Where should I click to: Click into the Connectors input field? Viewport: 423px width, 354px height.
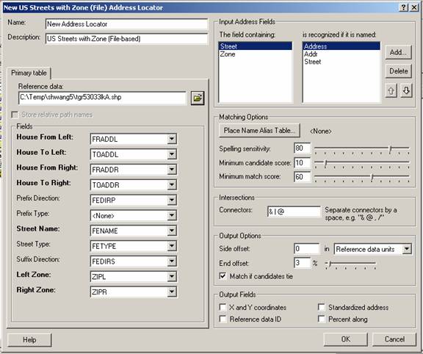[x=294, y=212]
